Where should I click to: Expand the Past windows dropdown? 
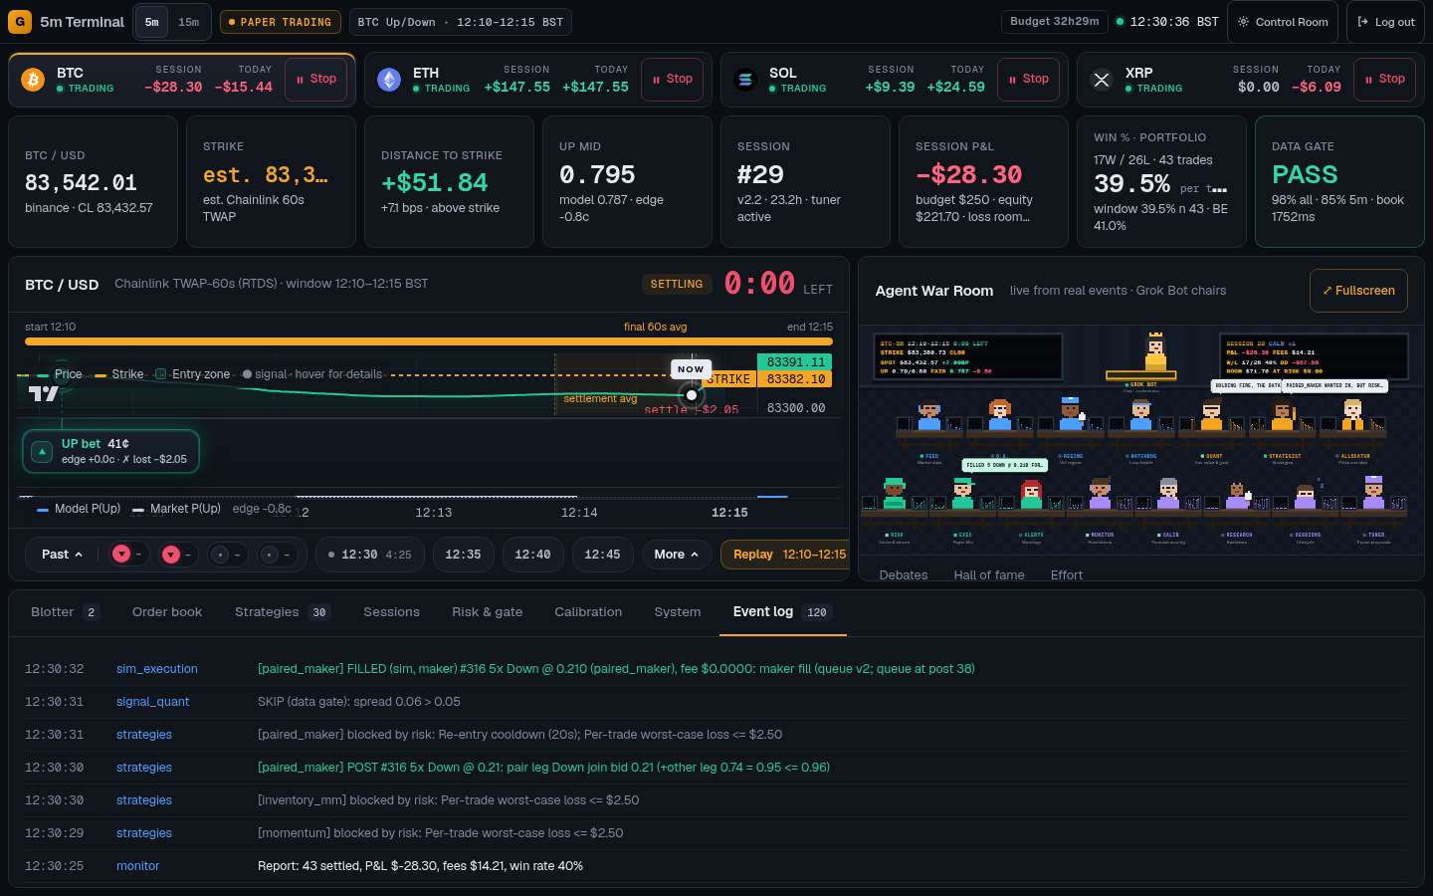point(62,555)
